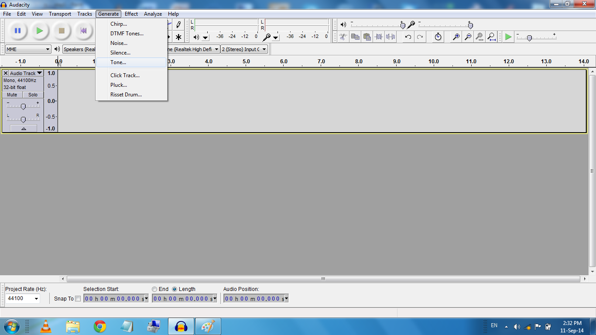Select the End radio button
The height and width of the screenshot is (335, 596).
point(154,289)
